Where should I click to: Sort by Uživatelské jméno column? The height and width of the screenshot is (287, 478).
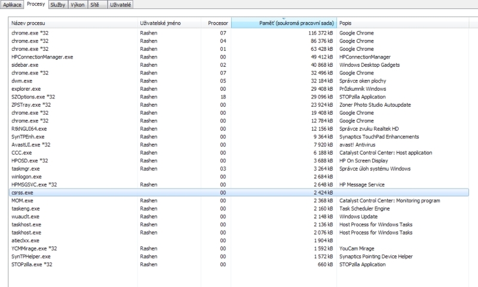pyautogui.click(x=160, y=23)
